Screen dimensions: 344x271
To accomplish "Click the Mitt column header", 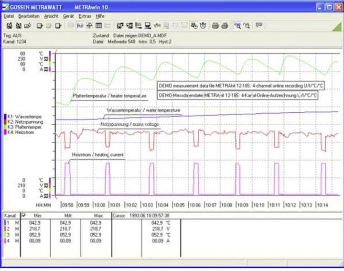I will pyautogui.click(x=68, y=216).
